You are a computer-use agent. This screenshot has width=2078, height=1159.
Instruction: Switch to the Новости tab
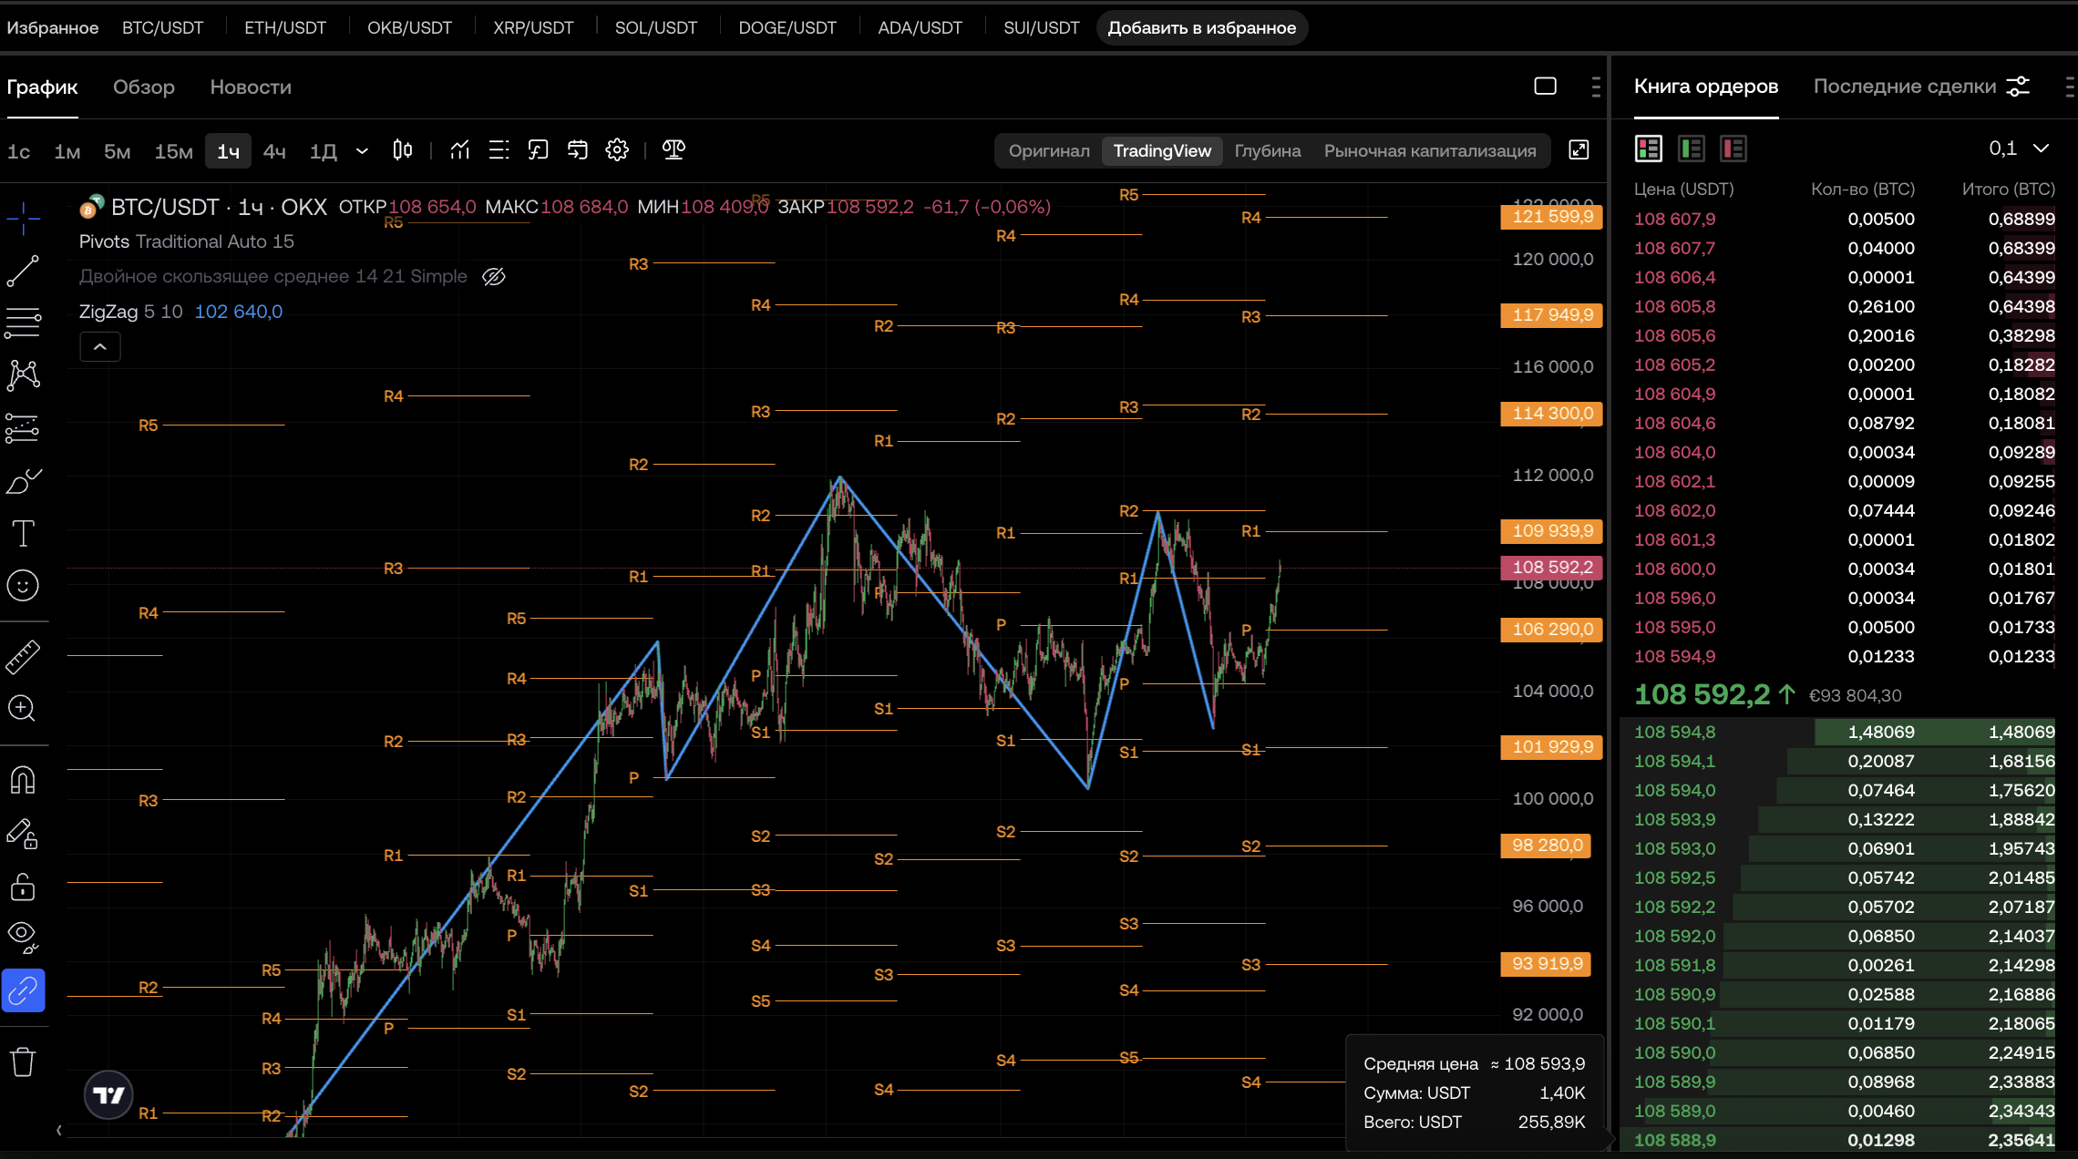coord(251,87)
